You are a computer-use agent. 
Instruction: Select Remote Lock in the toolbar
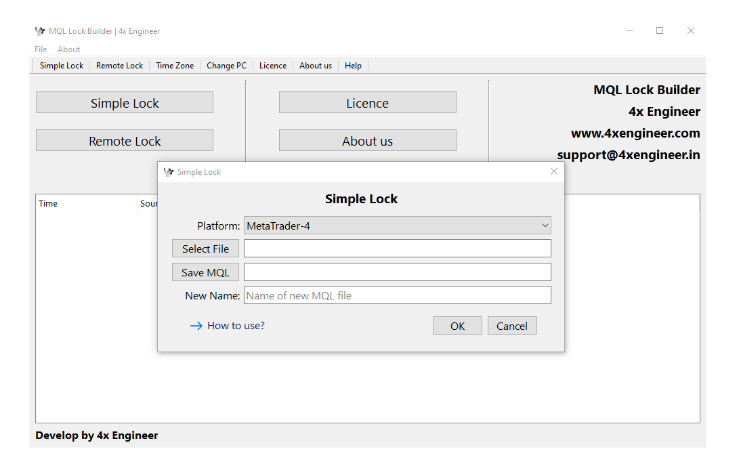[x=119, y=66]
